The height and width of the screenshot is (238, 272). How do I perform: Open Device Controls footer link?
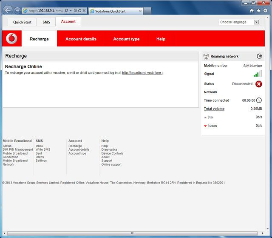(x=112, y=153)
